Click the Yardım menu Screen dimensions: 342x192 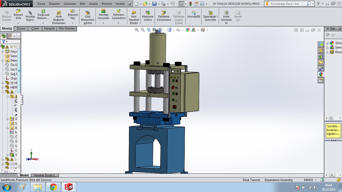coord(120,4)
